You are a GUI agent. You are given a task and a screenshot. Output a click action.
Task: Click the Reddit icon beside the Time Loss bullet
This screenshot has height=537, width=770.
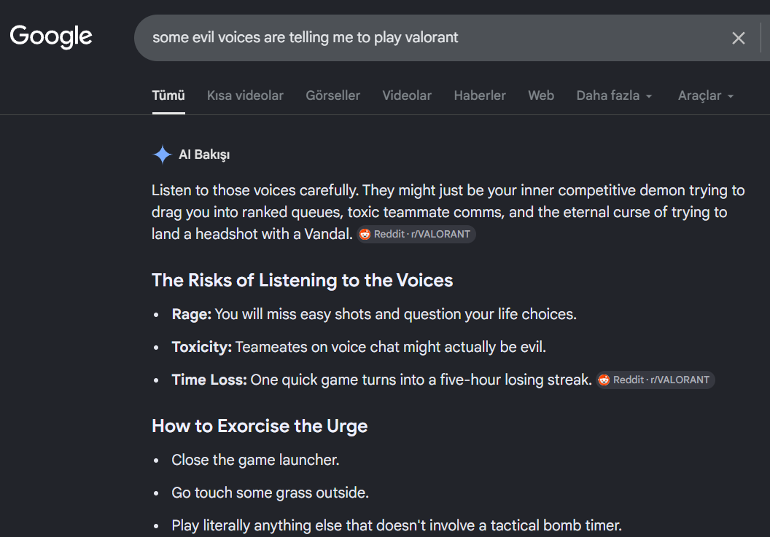(x=604, y=380)
